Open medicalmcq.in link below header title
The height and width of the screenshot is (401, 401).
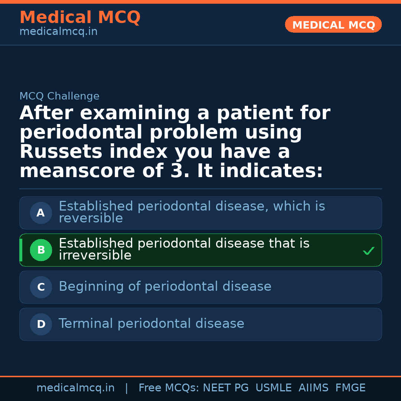(x=58, y=32)
